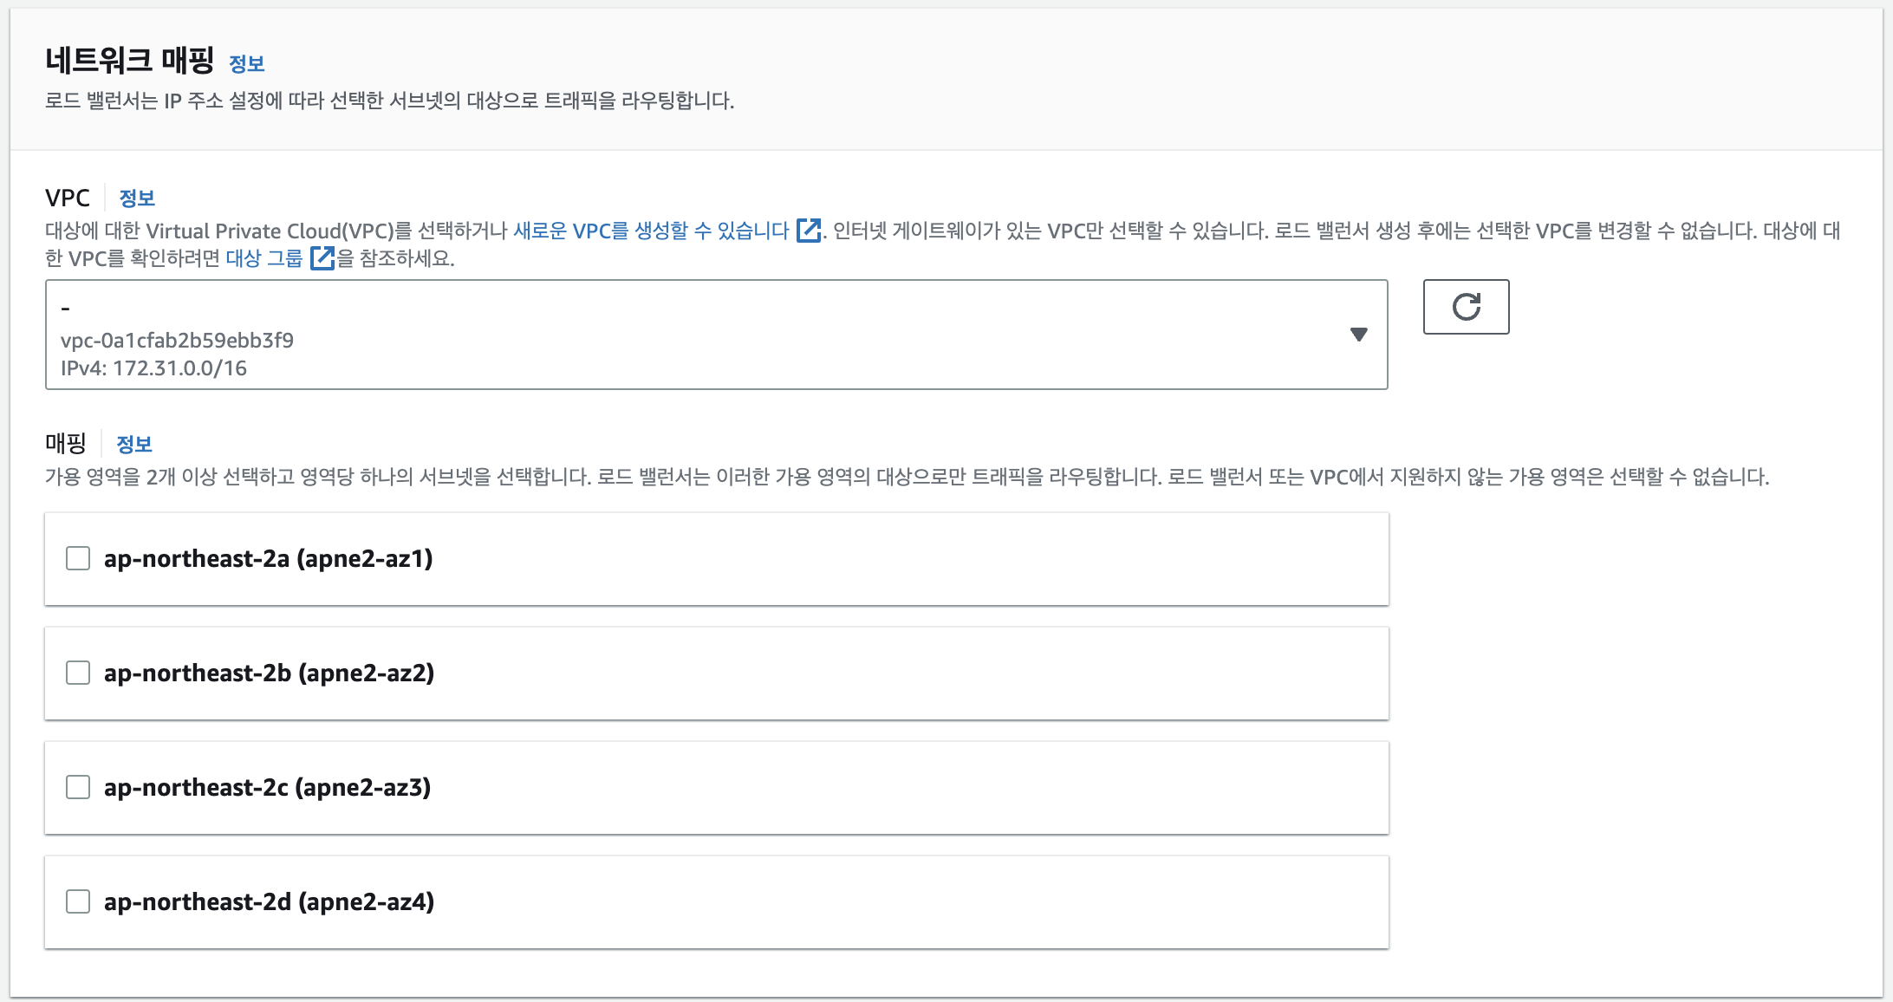Screen dimensions: 1893x1002
Task: Open 정보 link beside 네트워크 매핑 heading
Action: [x=246, y=63]
